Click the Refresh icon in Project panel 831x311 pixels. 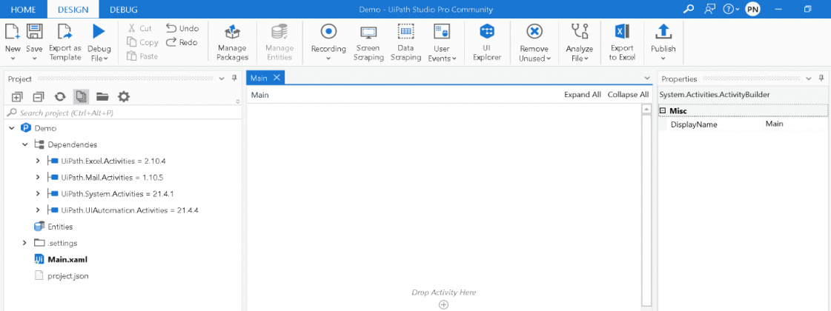click(60, 96)
